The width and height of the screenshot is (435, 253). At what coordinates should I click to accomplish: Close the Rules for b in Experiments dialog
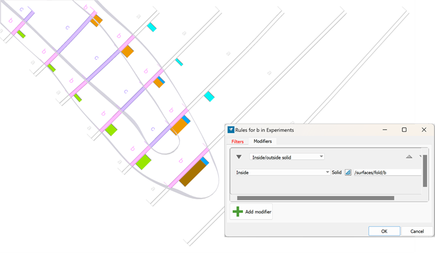point(424,130)
